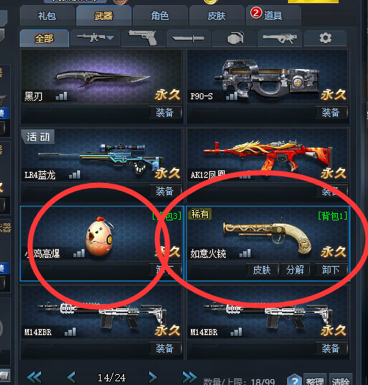Filter by pistol weapon icon

[x=142, y=38]
